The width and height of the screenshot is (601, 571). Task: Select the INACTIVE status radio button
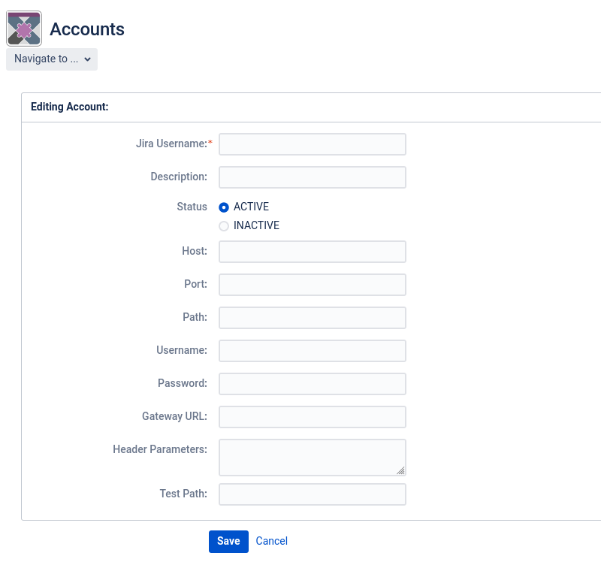224,226
